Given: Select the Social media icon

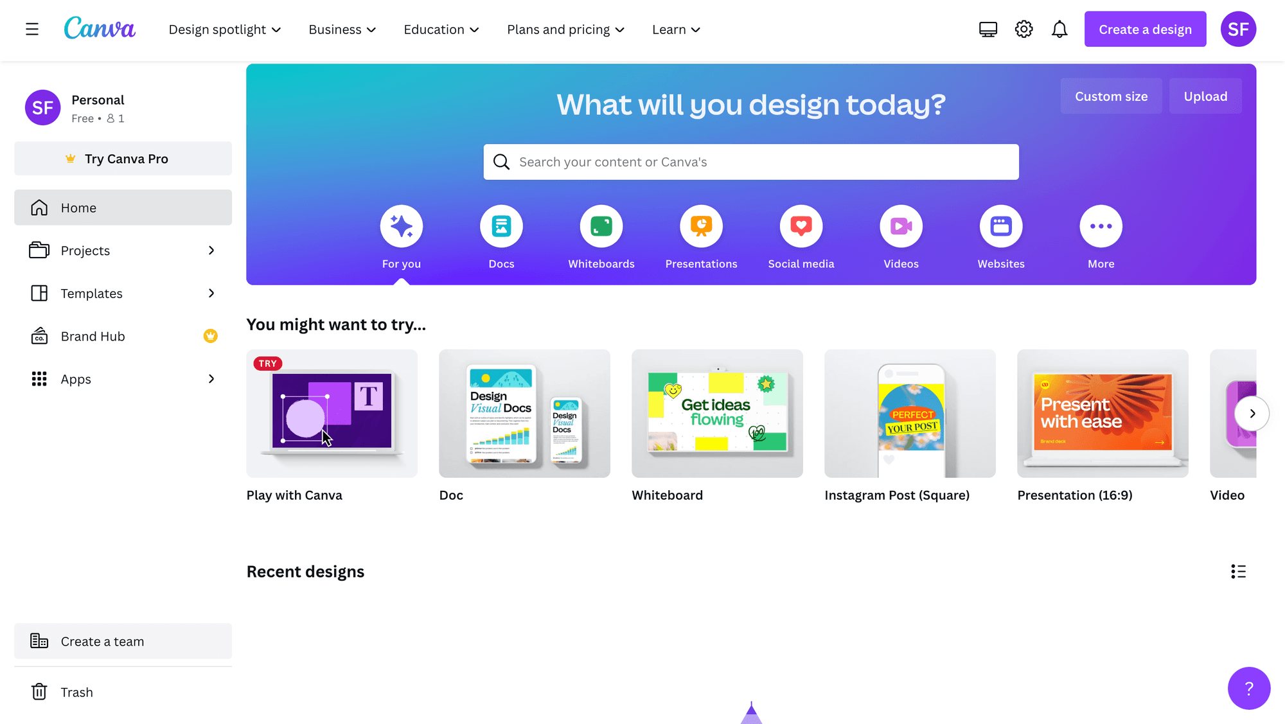Looking at the screenshot, I should point(801,226).
